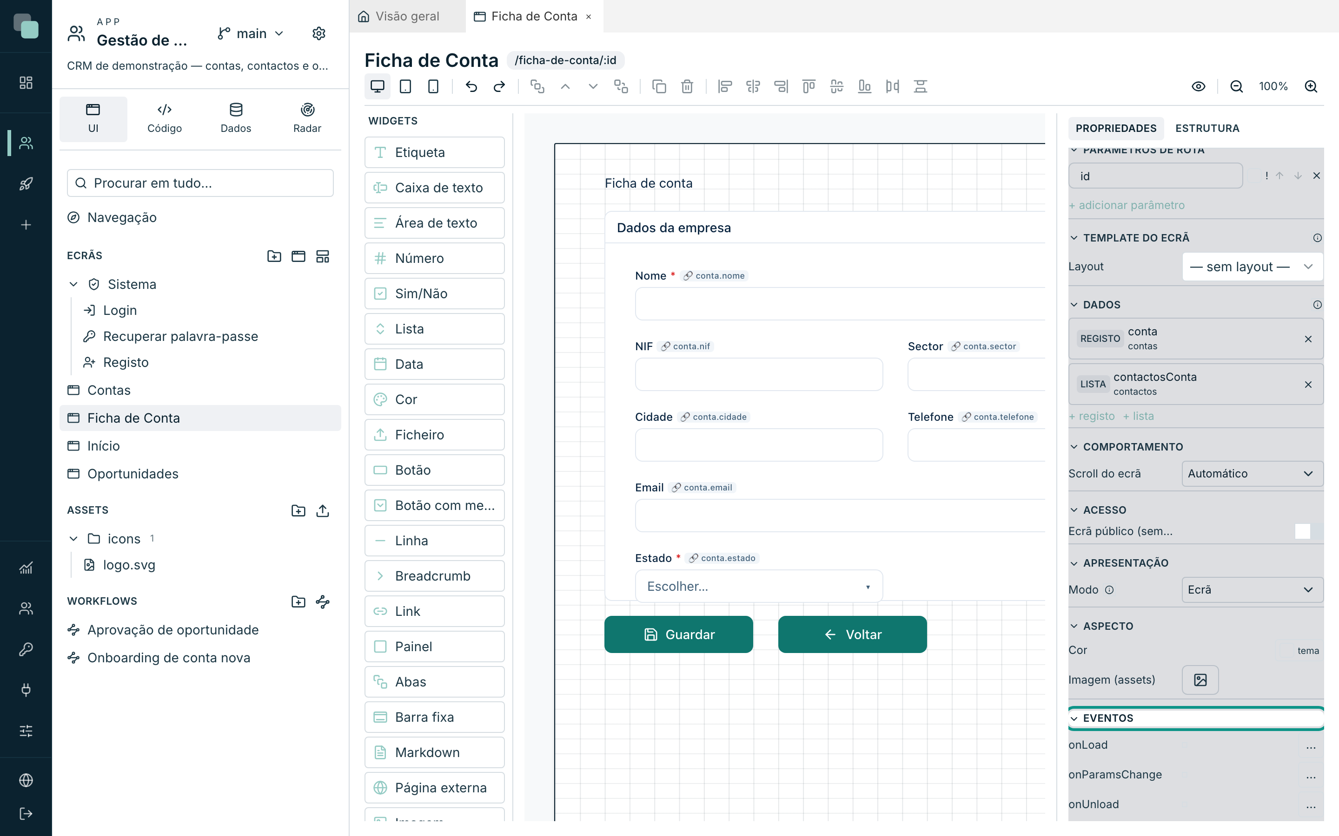
Task: Open the Estado Escolher dropdown on canvas
Action: pos(759,586)
